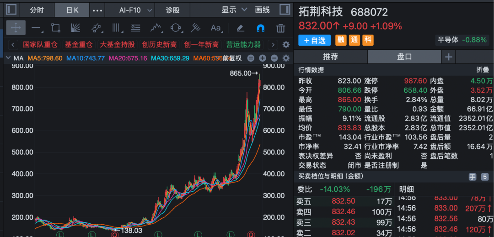The height and width of the screenshot is (237, 494).
Task: Switch to the 盘口 tab
Action: point(404,57)
